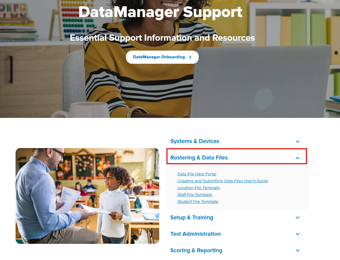Expand Setup & Training using its chevron
The image size is (340, 260).
(x=297, y=218)
